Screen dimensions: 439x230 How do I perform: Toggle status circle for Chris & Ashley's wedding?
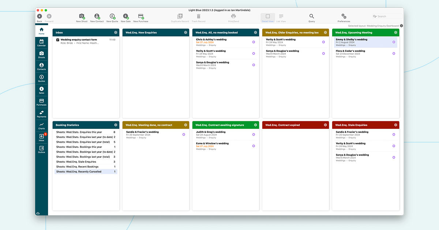point(254,42)
